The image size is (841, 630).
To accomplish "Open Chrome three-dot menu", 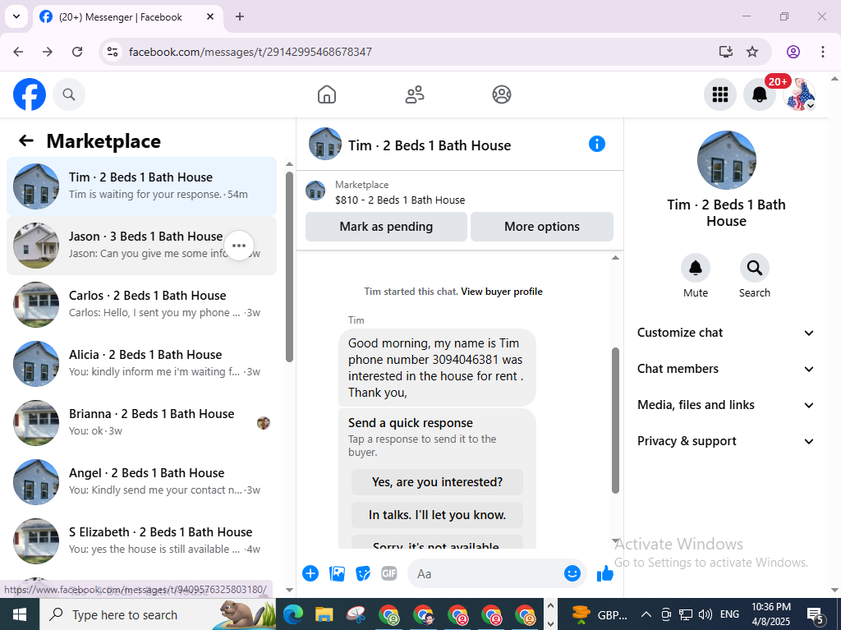I will (822, 52).
